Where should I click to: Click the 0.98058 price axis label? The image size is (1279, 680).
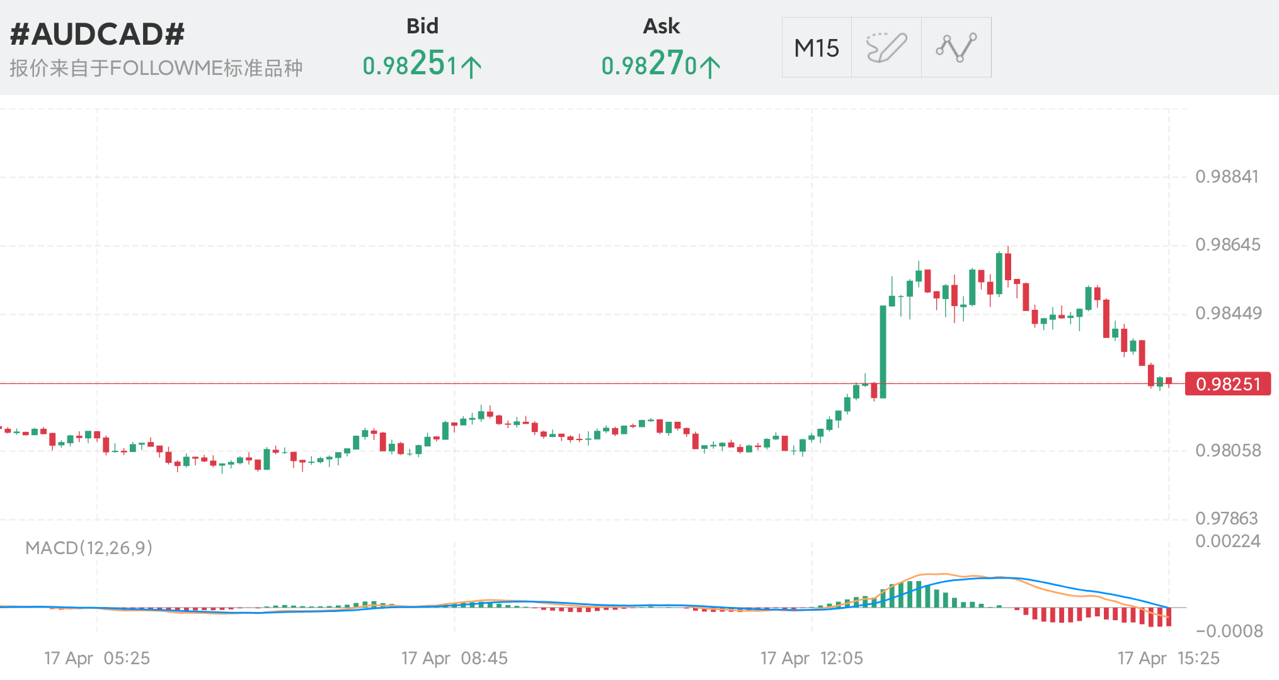[1228, 450]
